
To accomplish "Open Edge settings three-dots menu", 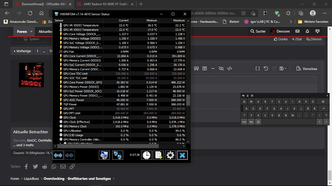I will [x=325, y=13].
